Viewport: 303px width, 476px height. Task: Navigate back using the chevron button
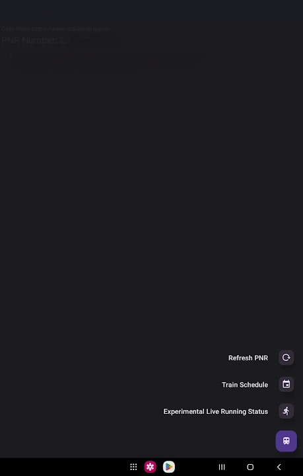[x=279, y=467]
